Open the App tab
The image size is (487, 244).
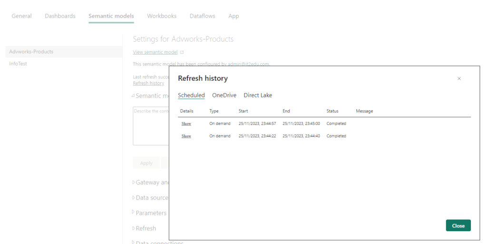tap(234, 16)
